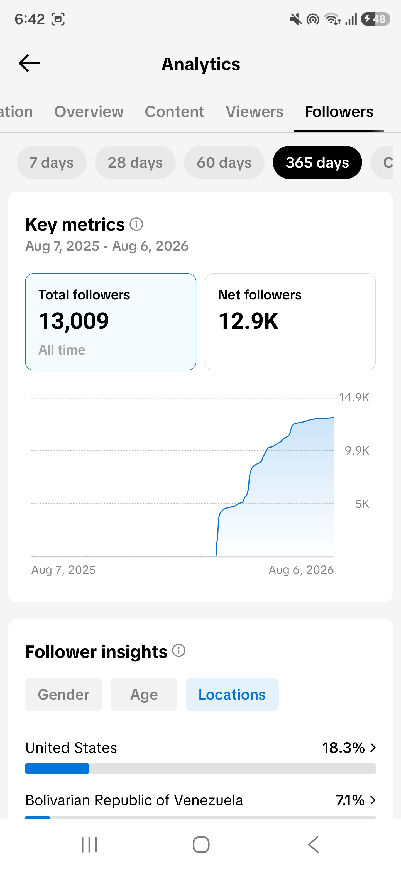Open Key metrics info icon

(x=136, y=224)
